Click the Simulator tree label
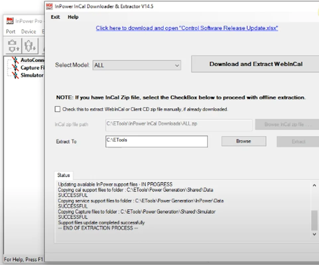The height and width of the screenshot is (265, 319). tap(32, 75)
